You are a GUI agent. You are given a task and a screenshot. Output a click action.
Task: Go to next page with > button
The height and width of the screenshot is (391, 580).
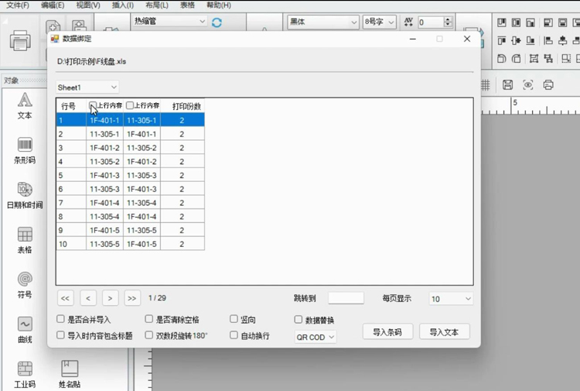point(110,298)
